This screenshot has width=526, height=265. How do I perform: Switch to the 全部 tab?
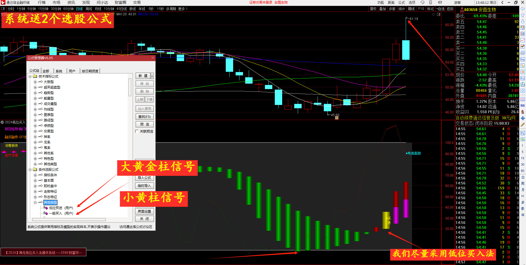pos(46,71)
